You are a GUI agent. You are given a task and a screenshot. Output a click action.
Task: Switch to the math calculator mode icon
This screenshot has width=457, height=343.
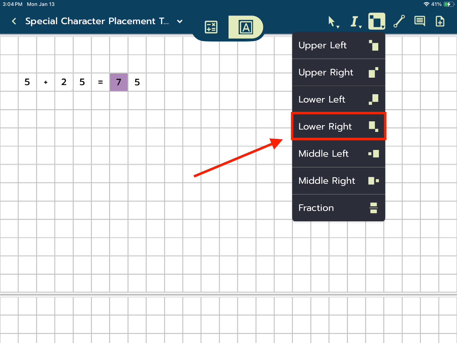pos(211,27)
